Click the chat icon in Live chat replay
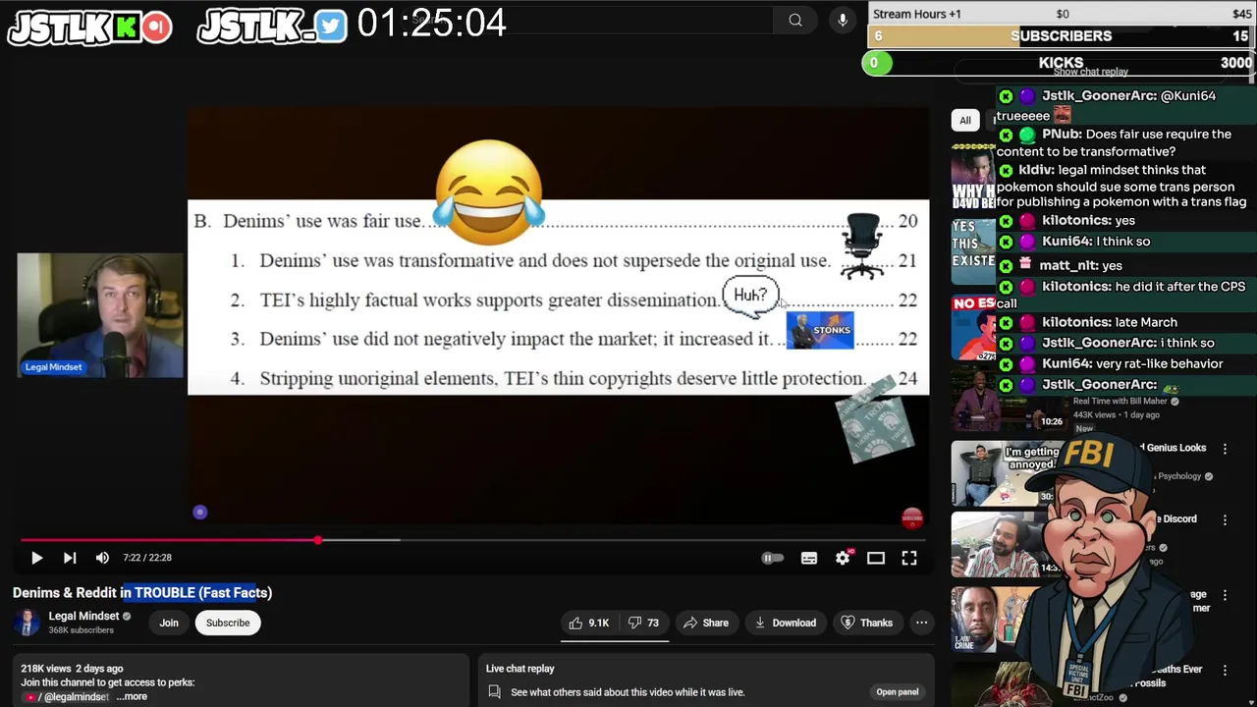 pos(494,692)
